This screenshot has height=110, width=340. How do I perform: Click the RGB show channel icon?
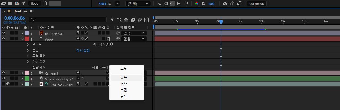point(197,4)
